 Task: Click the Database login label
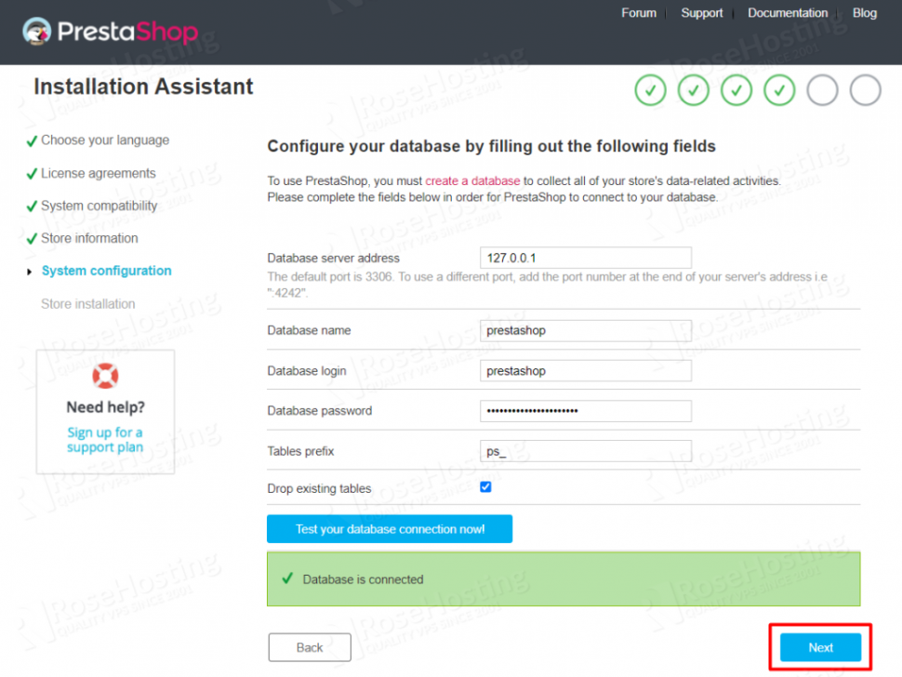pos(307,371)
